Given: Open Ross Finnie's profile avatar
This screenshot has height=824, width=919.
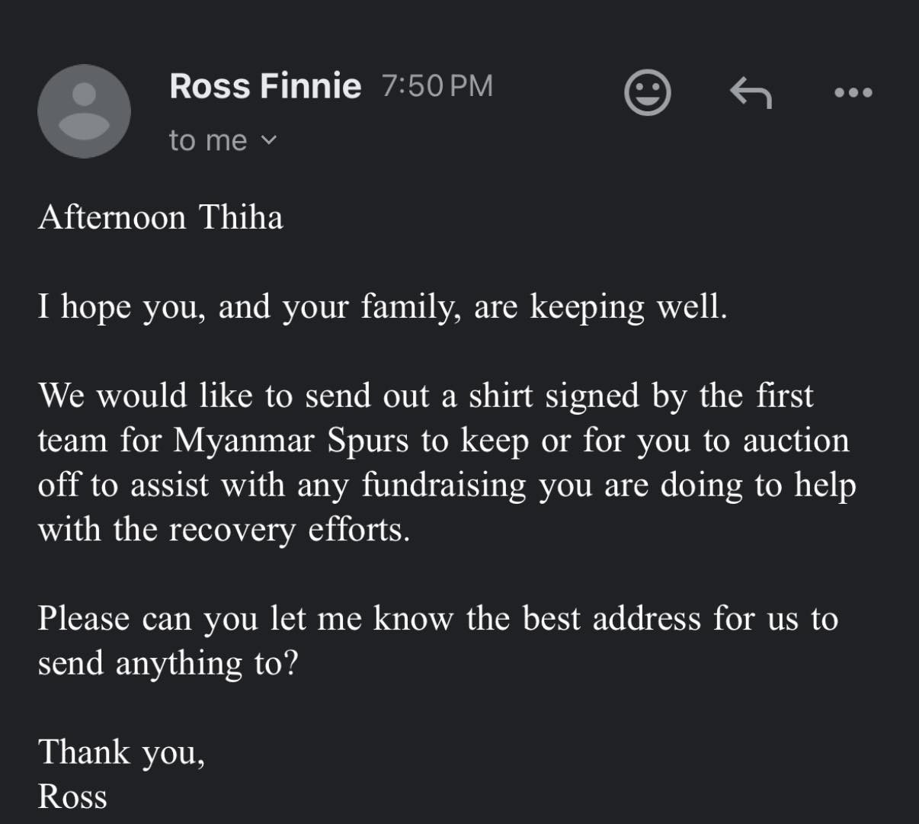Looking at the screenshot, I should pos(84,111).
